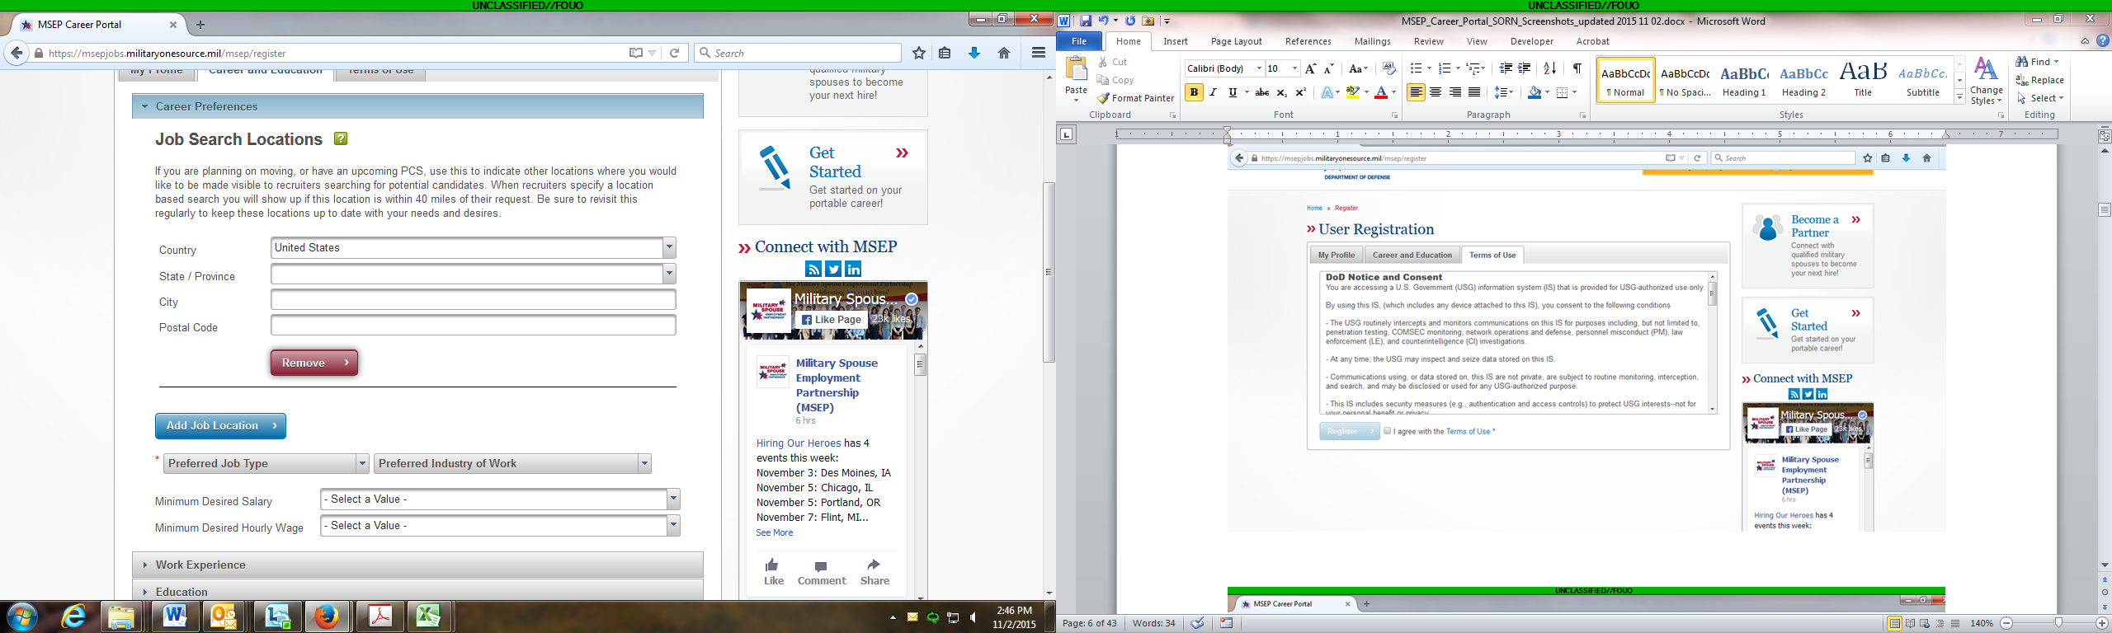The image size is (2112, 633).
Task: Toggle Superscript in Word
Action: point(1301,92)
